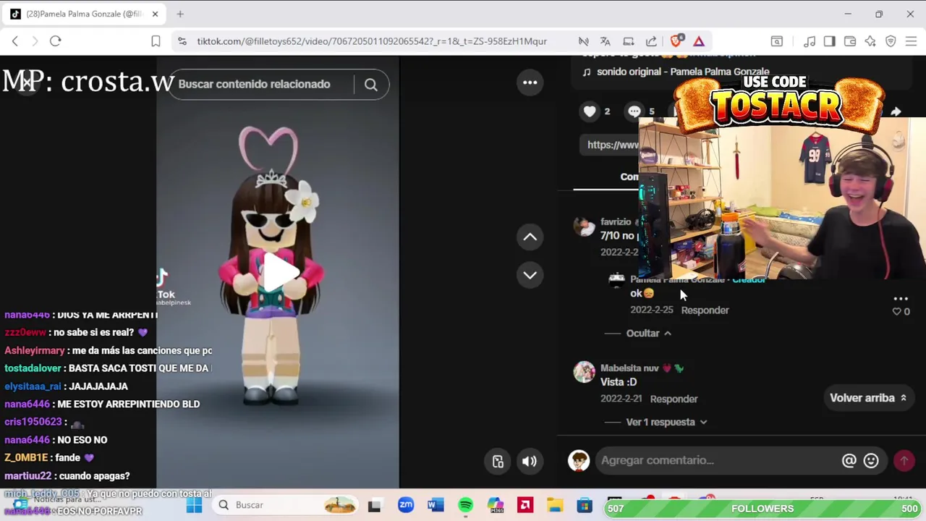926x521 pixels.
Task: Collapse replies with Ocultar
Action: (x=648, y=333)
